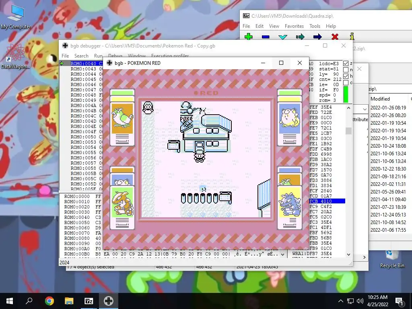Toggle the z flag checkbox
The height and width of the screenshot is (309, 412).
[346, 63]
